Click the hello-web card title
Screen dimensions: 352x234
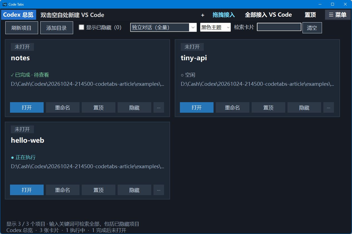point(28,140)
